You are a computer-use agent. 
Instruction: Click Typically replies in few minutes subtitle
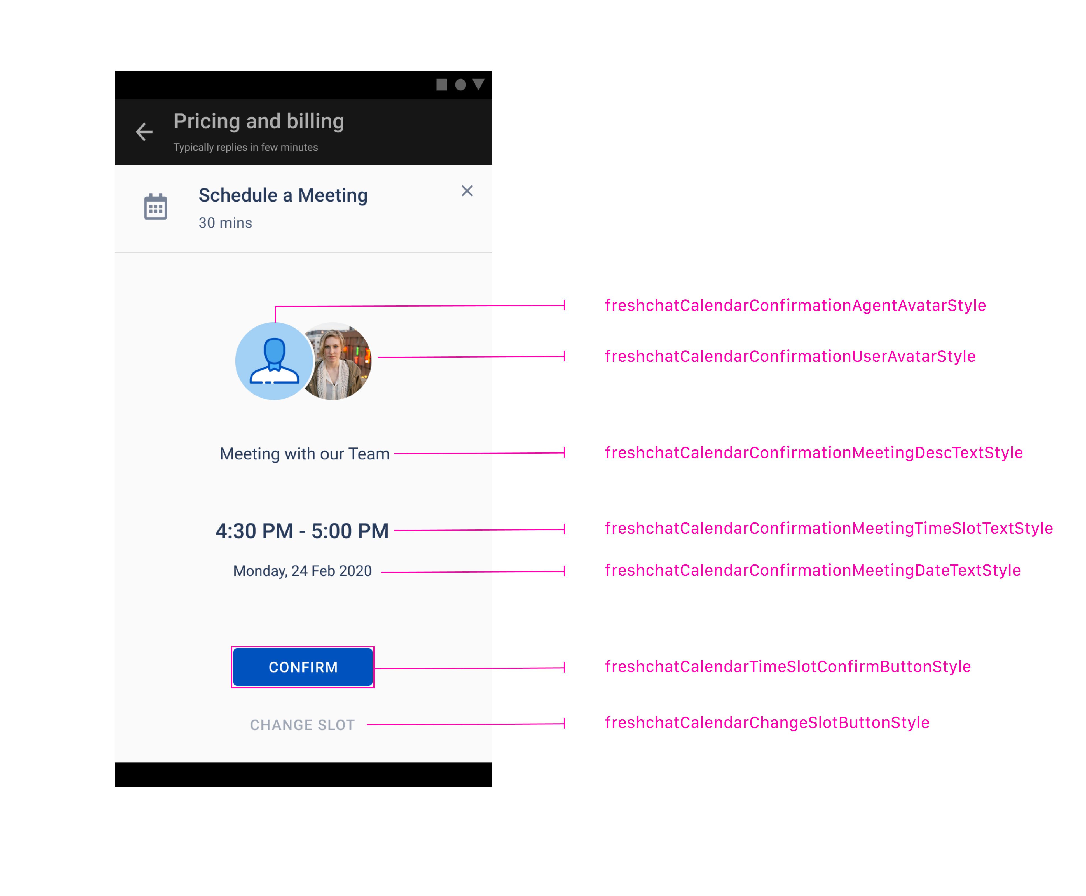tap(245, 147)
